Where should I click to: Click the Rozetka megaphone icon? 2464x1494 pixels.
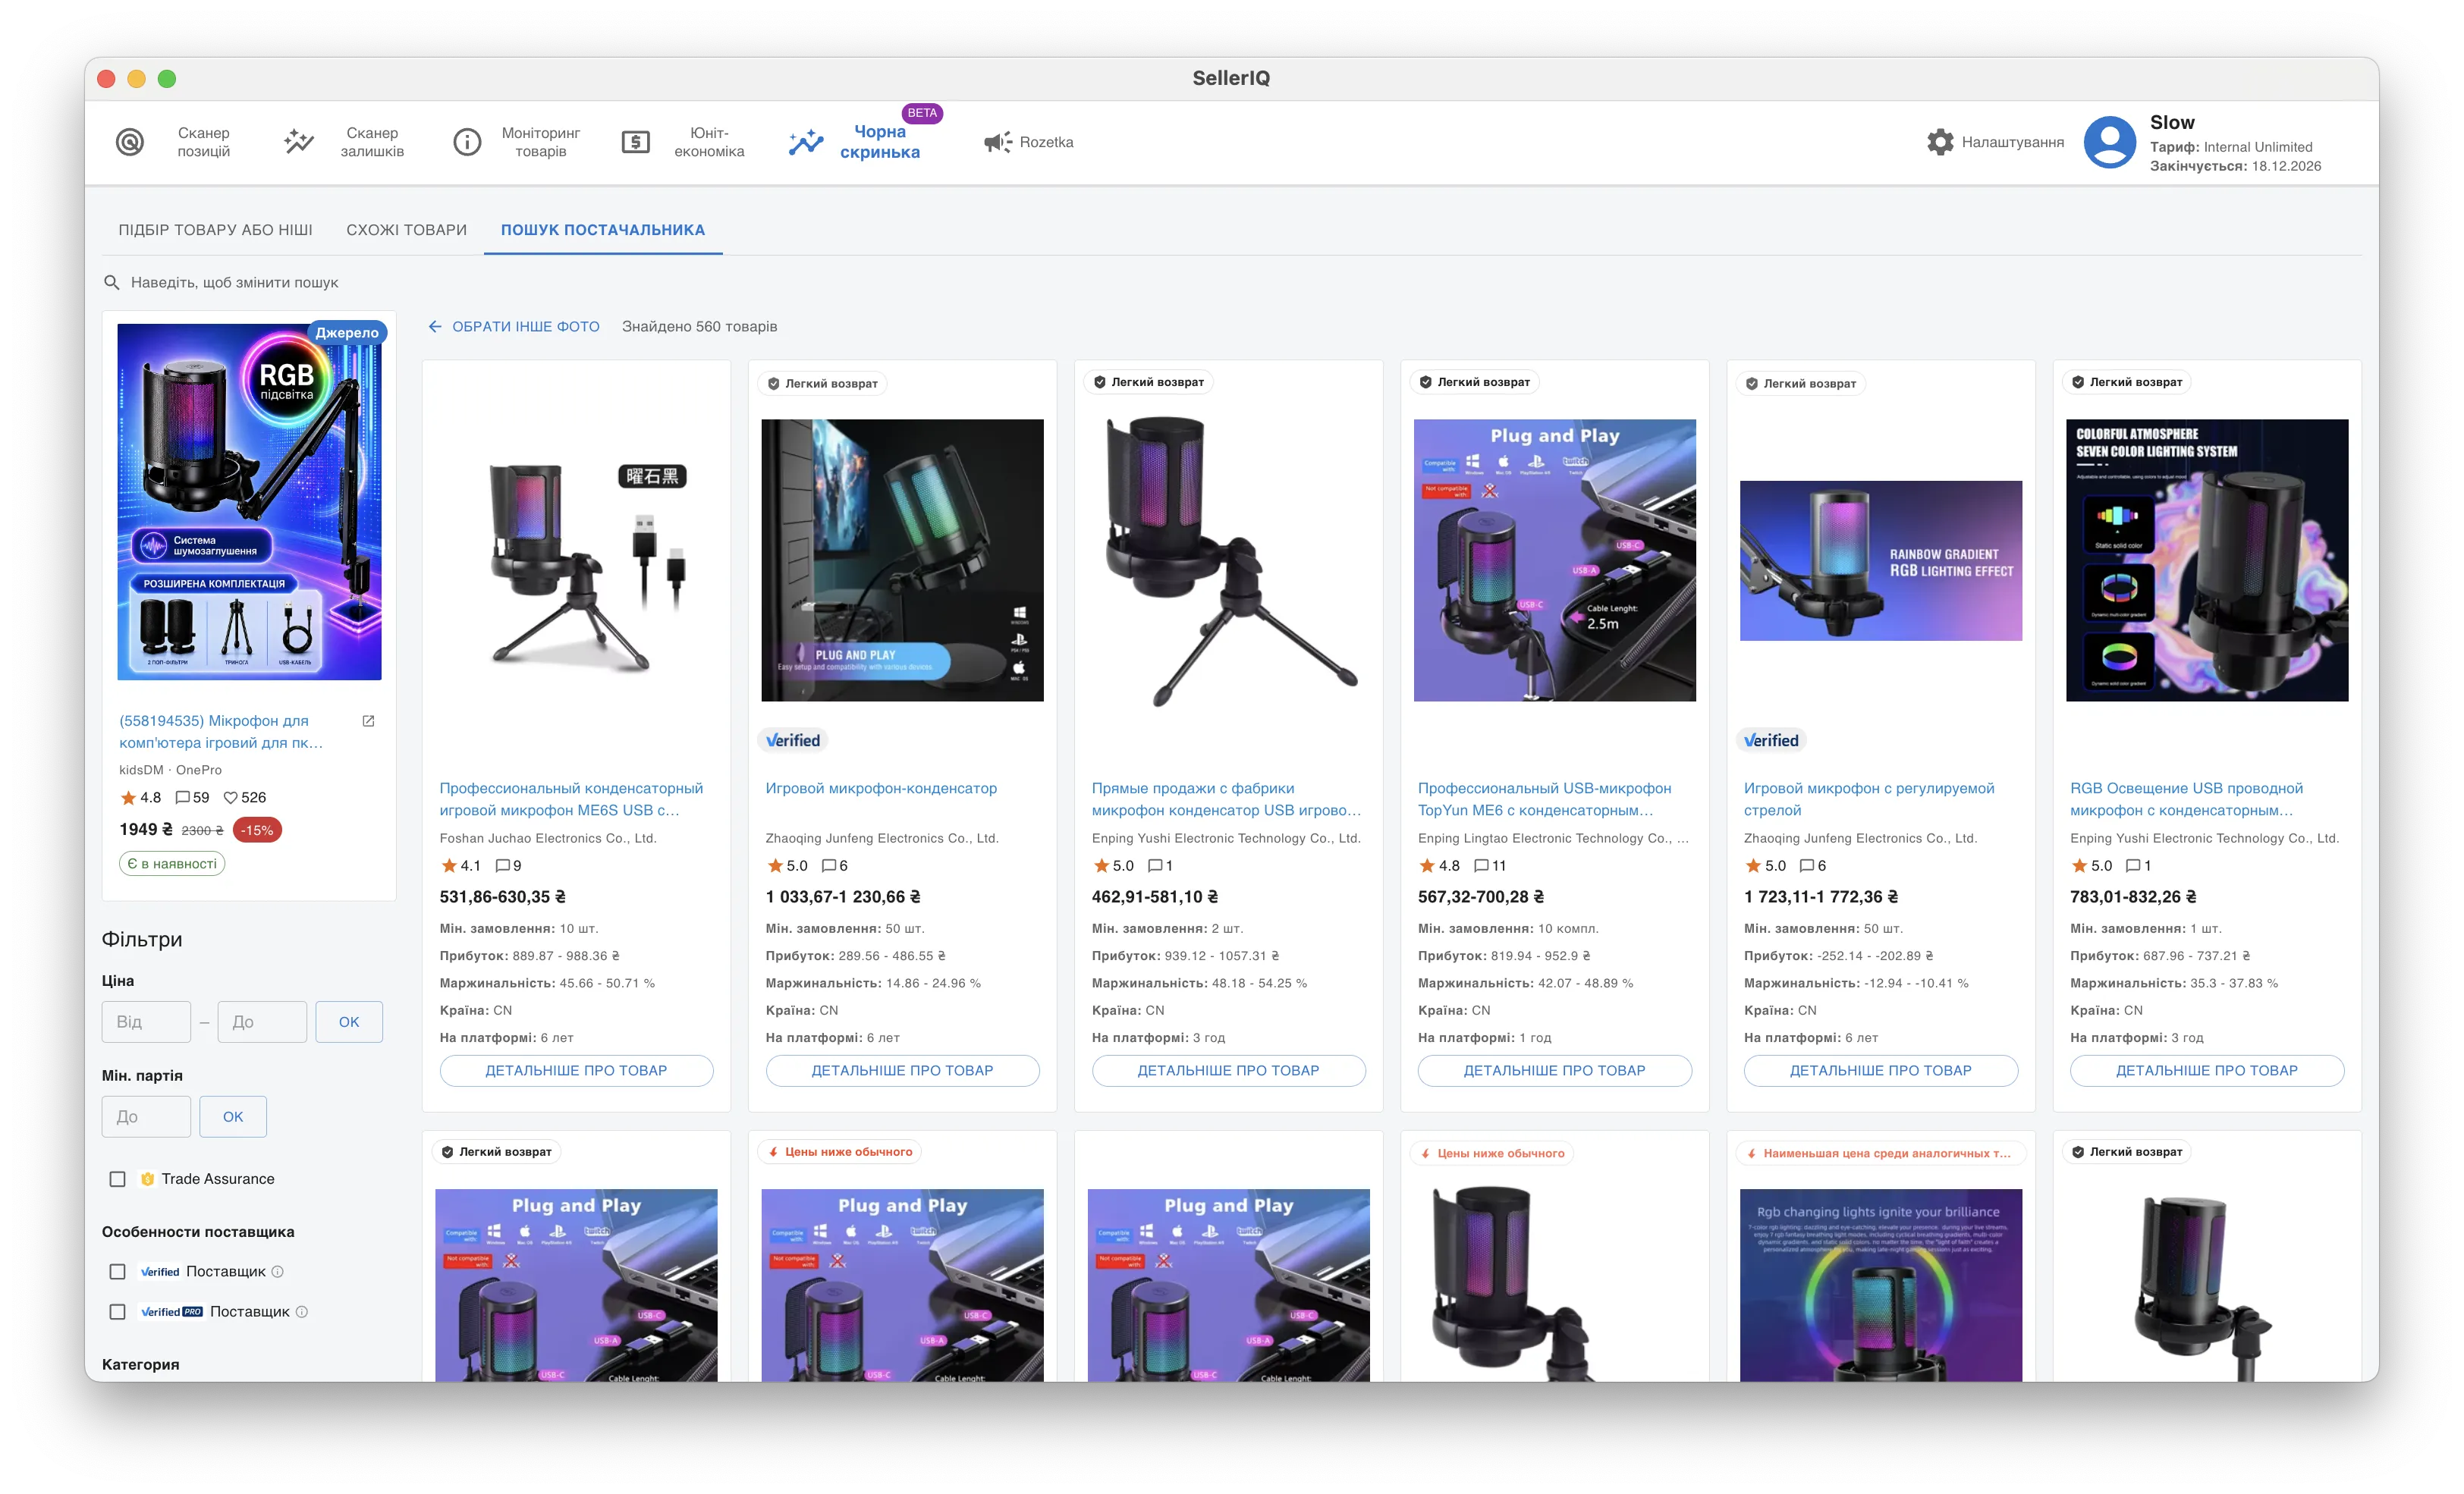click(997, 142)
